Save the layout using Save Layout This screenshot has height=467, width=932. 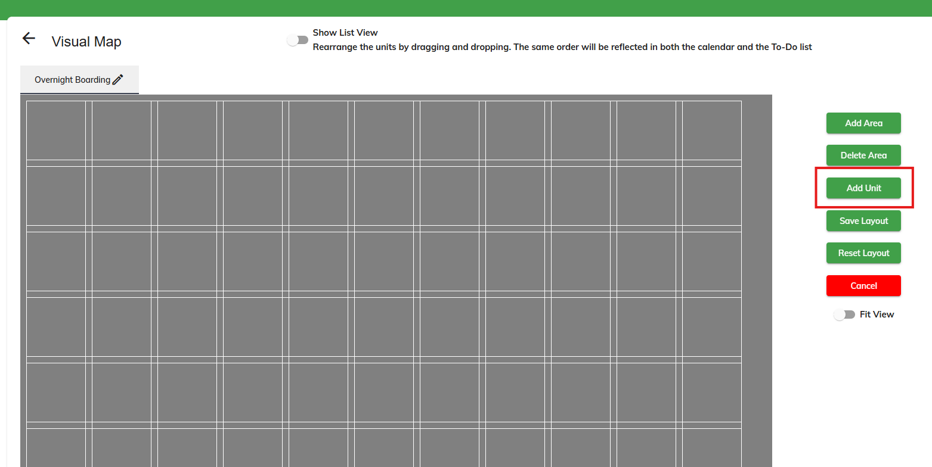[863, 220]
